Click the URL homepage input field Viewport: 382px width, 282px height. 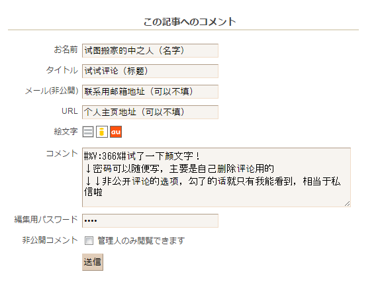pos(150,112)
